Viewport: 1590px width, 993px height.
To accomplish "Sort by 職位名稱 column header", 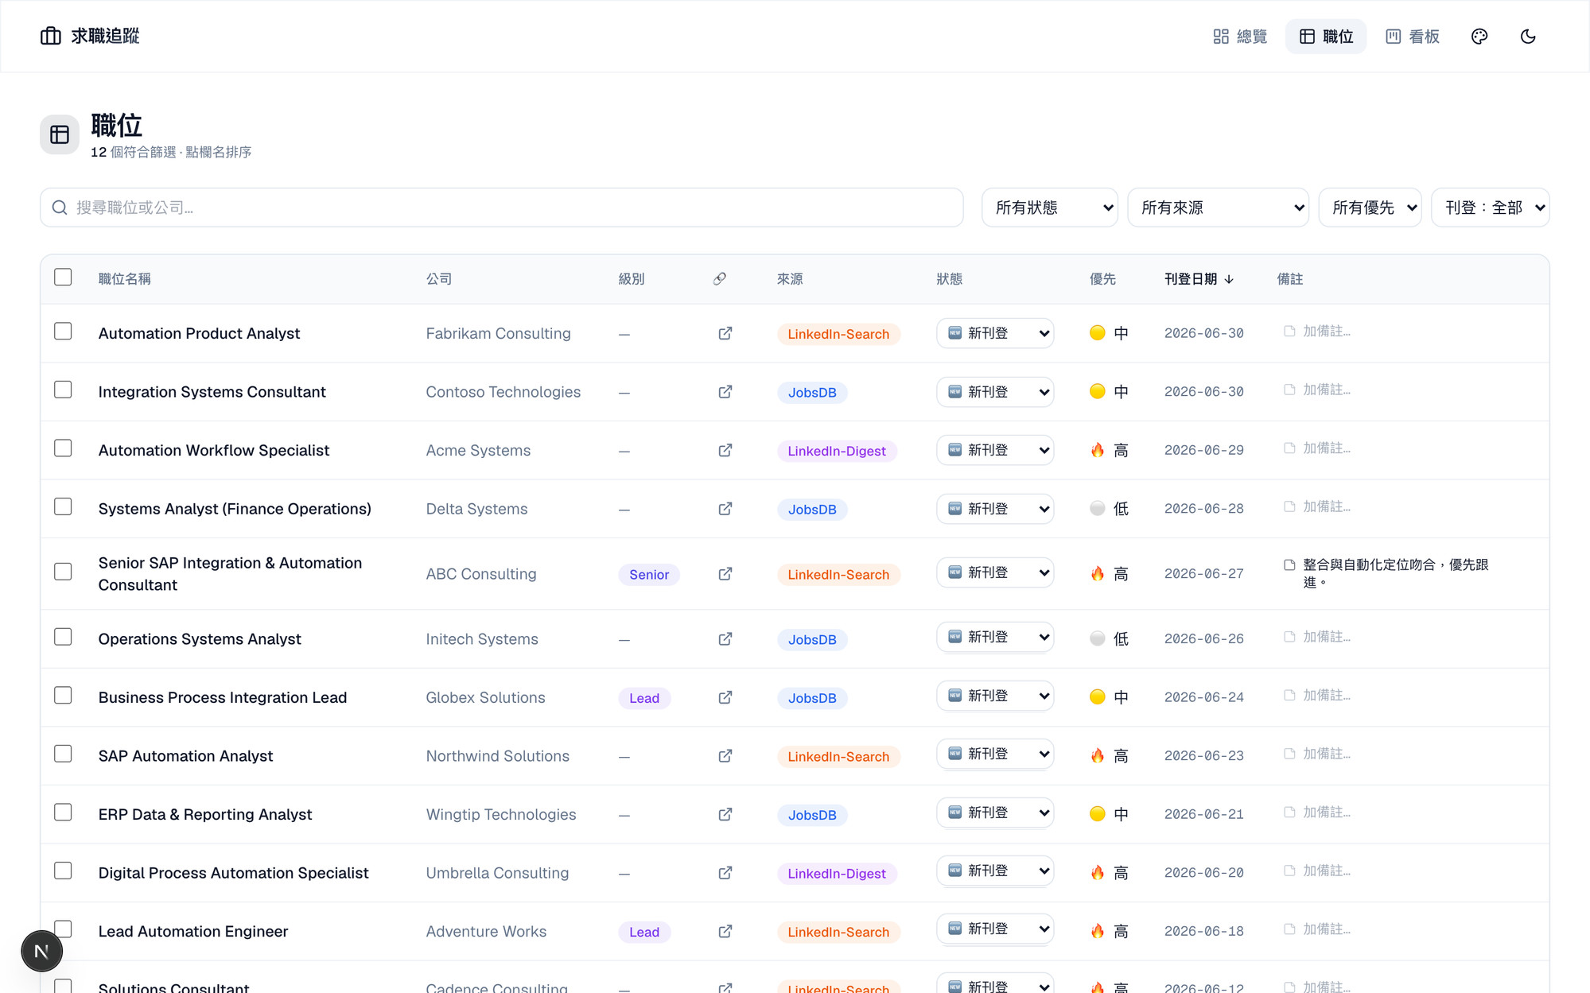I will pyautogui.click(x=125, y=279).
